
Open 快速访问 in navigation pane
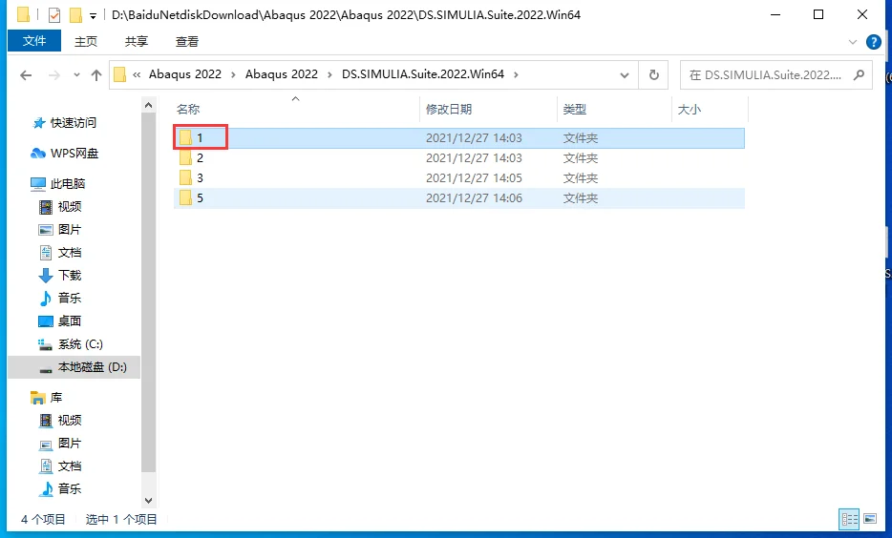(x=73, y=123)
